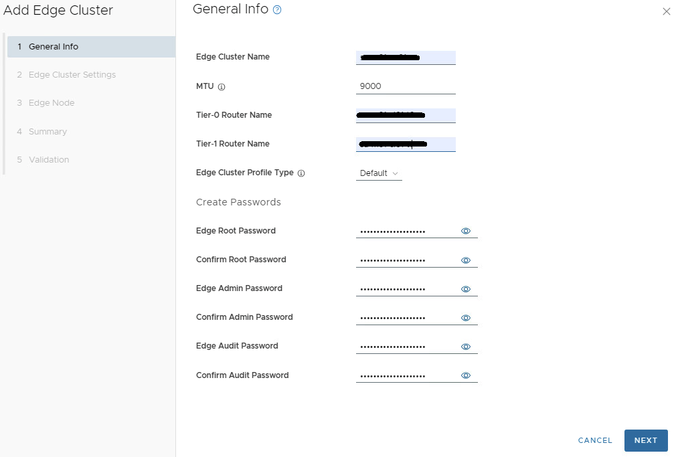Go to Edge Cluster Settings step
676x457 pixels.
click(x=72, y=75)
